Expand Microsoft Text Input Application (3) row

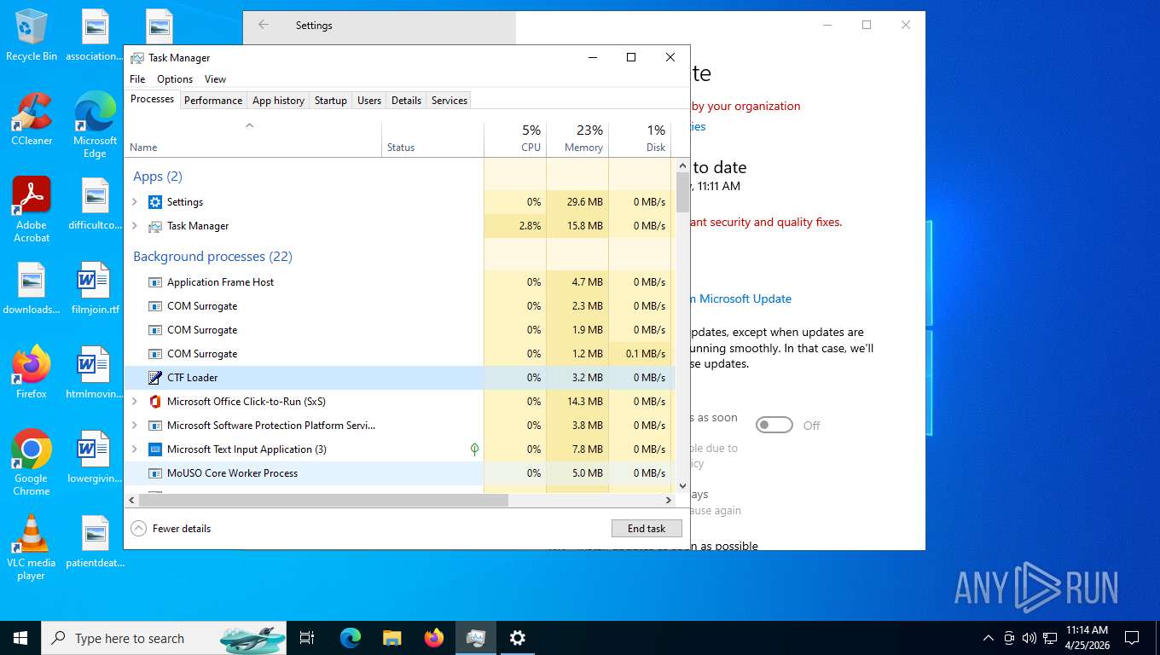[134, 449]
